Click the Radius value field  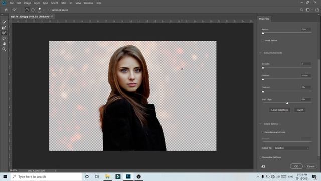[306, 29]
